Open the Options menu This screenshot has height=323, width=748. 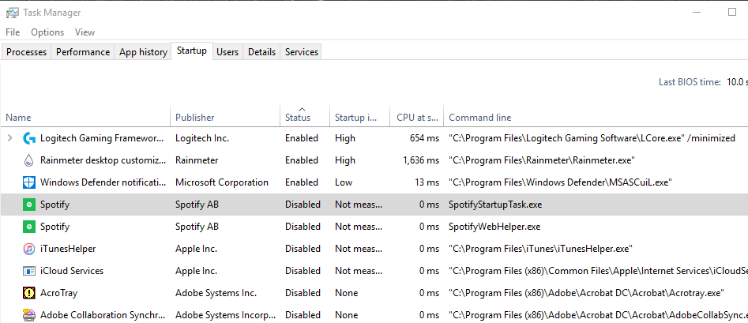[47, 32]
